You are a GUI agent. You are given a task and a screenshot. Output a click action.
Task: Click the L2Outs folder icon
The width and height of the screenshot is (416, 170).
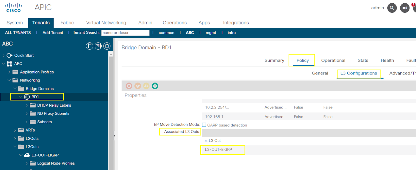click(21, 138)
